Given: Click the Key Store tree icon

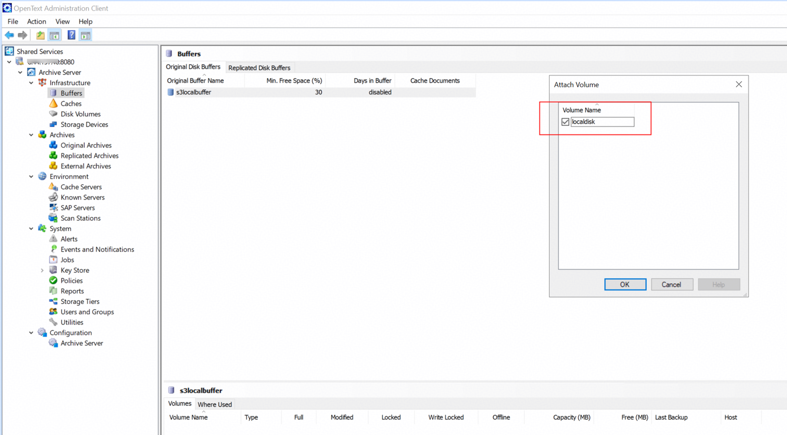Looking at the screenshot, I should pyautogui.click(x=53, y=270).
